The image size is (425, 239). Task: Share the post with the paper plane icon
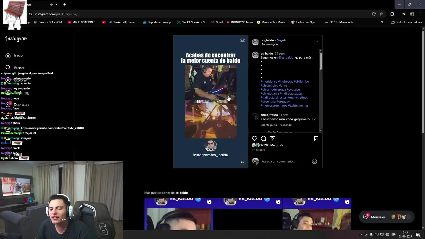pos(272,138)
